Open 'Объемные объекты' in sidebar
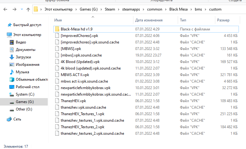246x149 pixels. click(x=32, y=79)
